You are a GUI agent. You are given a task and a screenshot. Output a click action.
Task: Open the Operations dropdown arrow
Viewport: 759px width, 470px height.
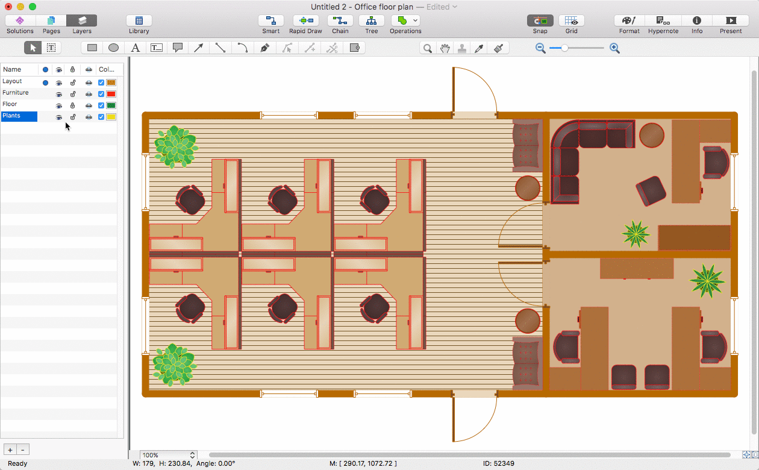coord(416,21)
